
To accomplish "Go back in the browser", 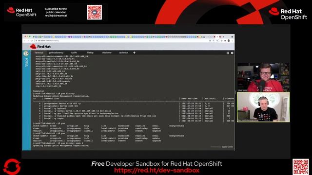I will click(25, 41).
